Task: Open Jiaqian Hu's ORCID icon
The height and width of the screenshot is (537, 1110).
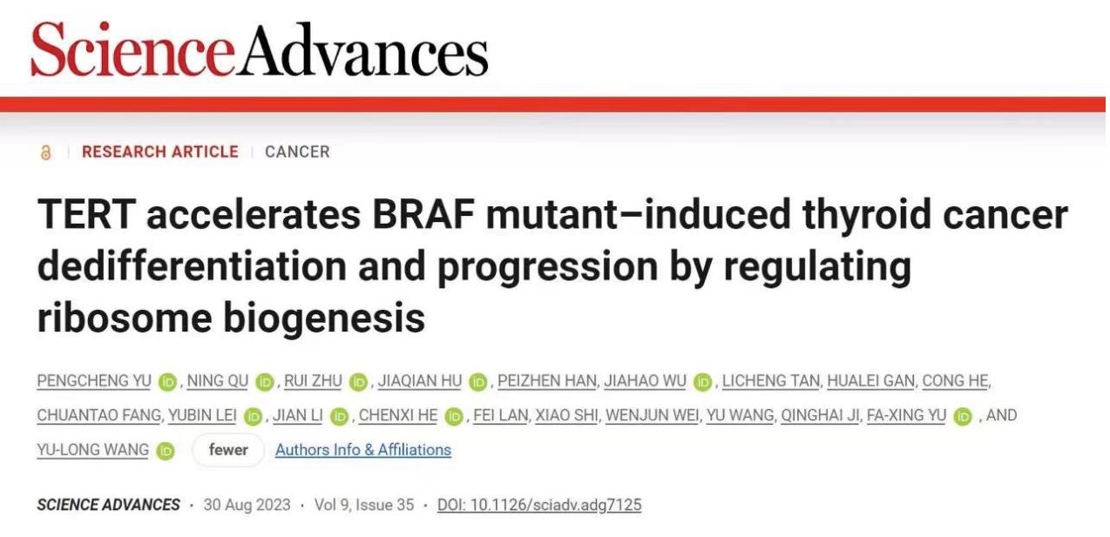Action: coord(477,381)
